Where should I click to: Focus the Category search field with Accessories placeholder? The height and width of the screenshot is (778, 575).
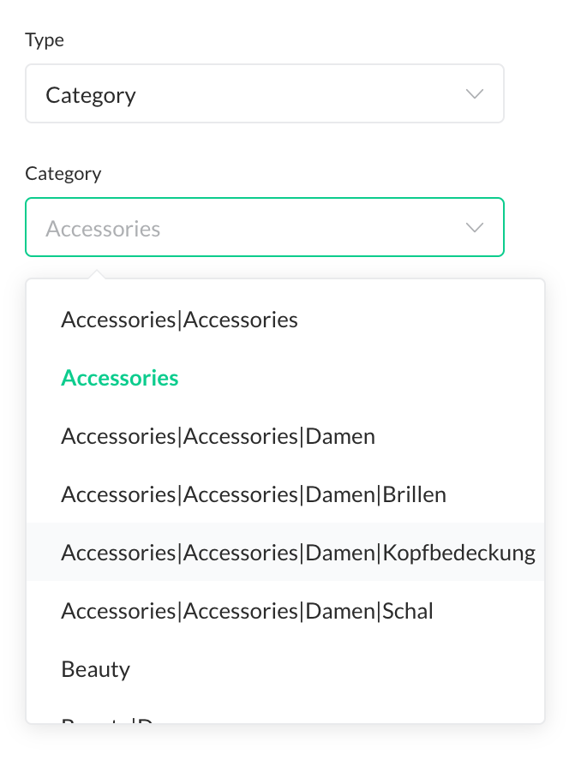249,228
